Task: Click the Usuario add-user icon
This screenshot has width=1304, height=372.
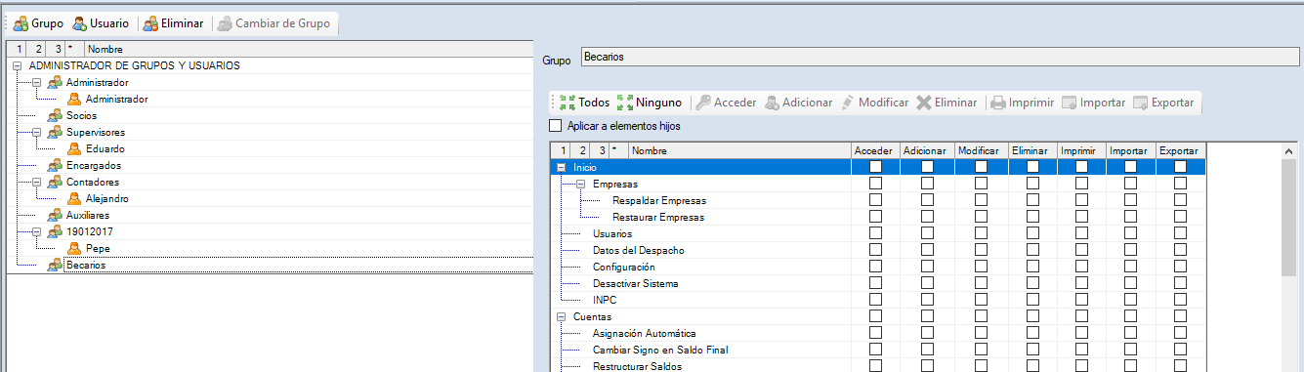Action: 79,22
